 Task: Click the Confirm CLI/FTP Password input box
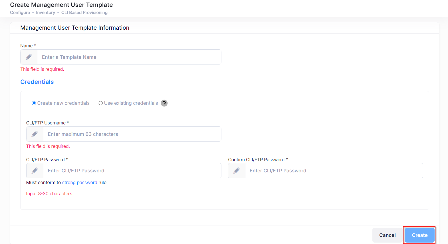[x=334, y=171]
